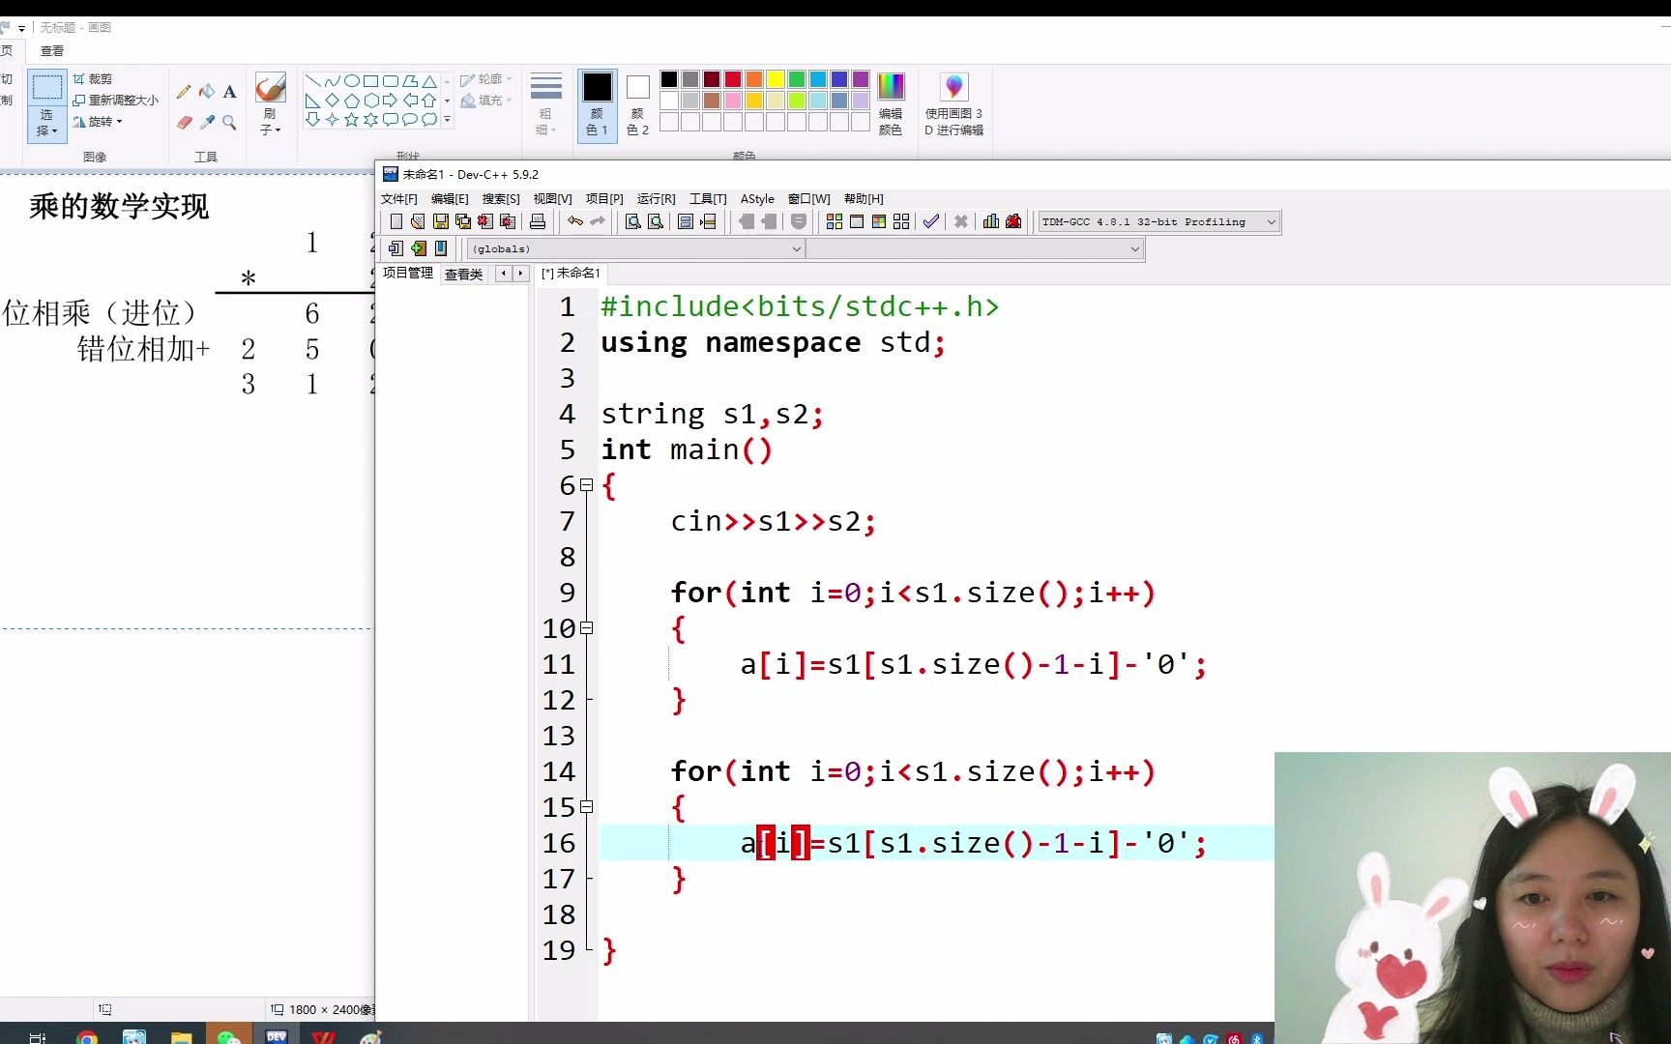
Task: Click the Add to project green plus icon
Action: click(x=419, y=248)
